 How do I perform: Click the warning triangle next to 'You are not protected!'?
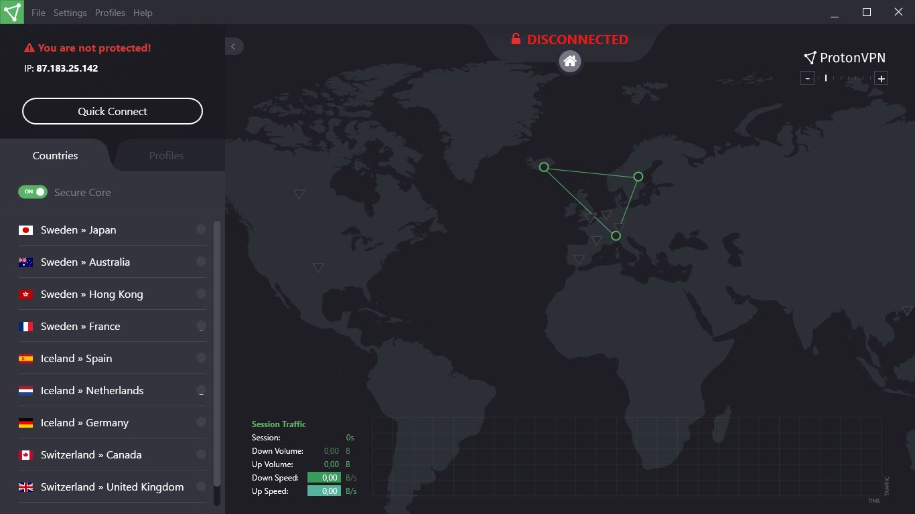point(28,48)
